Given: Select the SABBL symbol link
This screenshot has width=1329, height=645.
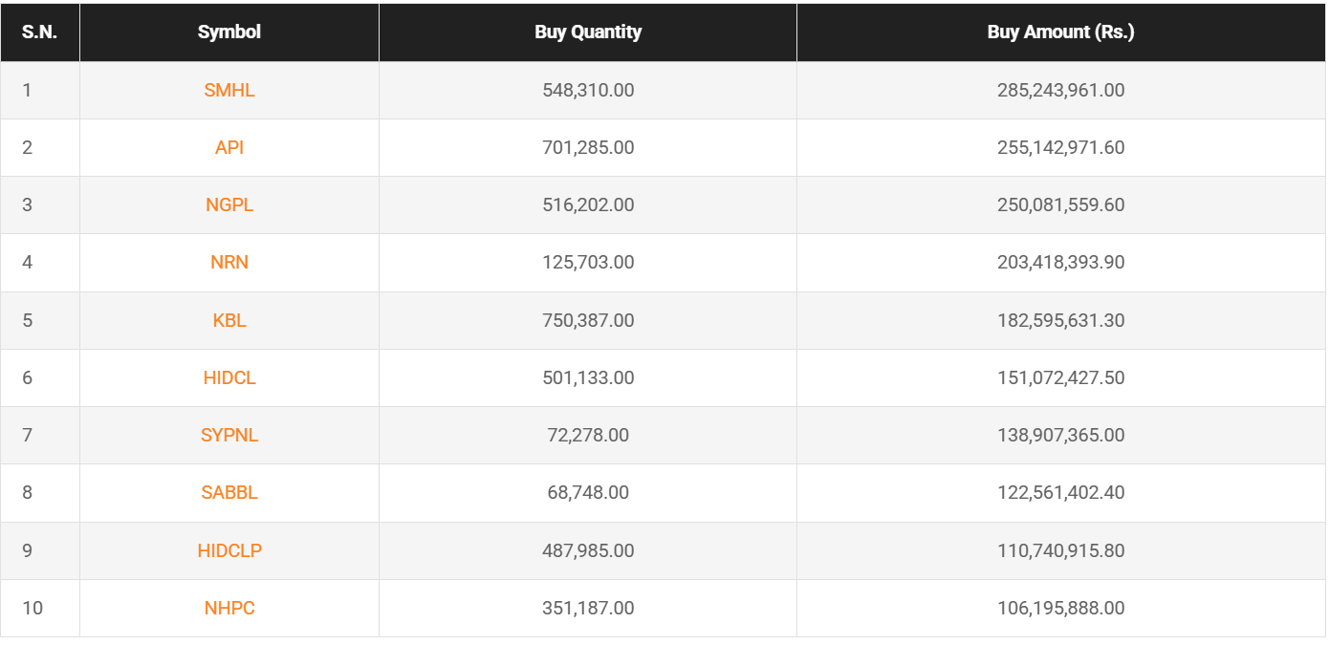Looking at the screenshot, I should [x=229, y=493].
